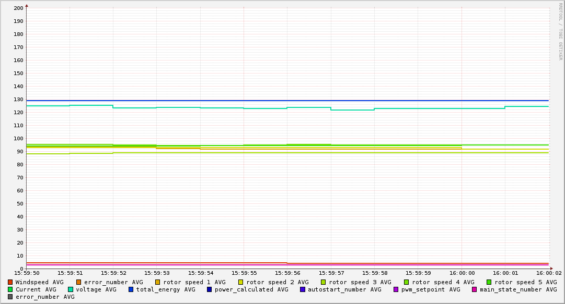Image resolution: width=565 pixels, height=304 pixels.
Task: Select the autostart_number AVG legend label
Action: [x=344, y=289]
